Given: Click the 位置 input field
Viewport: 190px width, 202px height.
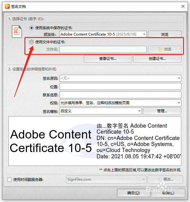Looking at the screenshot, I should coord(120,87).
